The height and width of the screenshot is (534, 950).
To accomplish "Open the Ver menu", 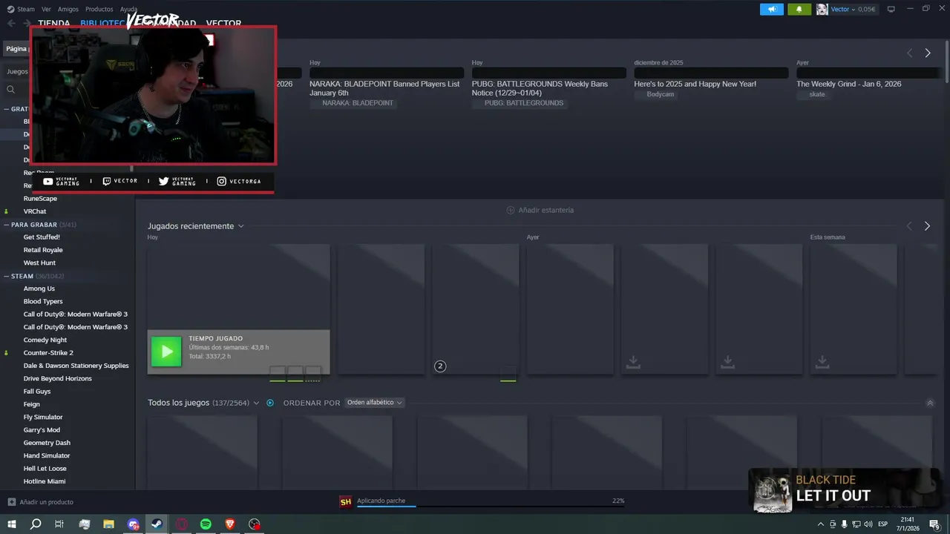I will (x=46, y=9).
